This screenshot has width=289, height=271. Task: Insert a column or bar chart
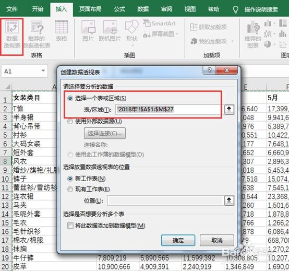(268, 23)
